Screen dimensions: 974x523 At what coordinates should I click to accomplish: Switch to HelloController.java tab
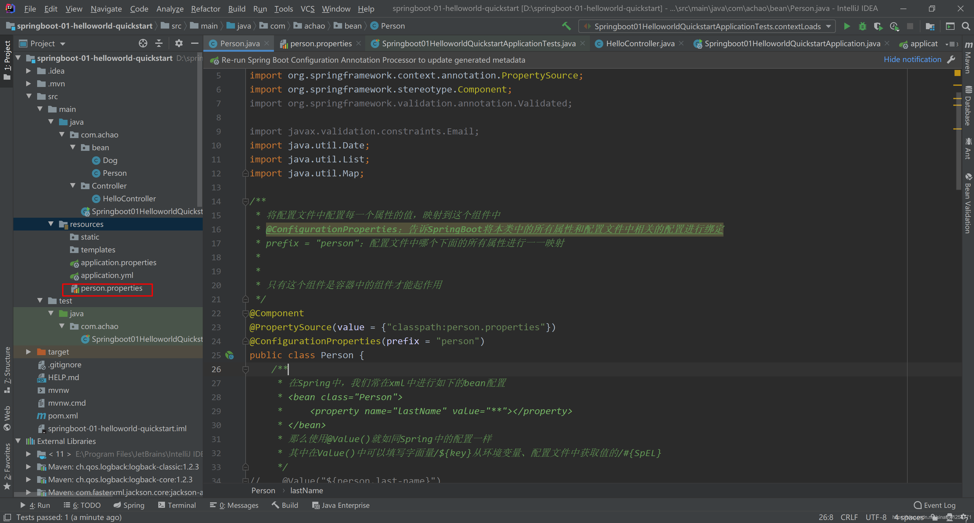640,44
